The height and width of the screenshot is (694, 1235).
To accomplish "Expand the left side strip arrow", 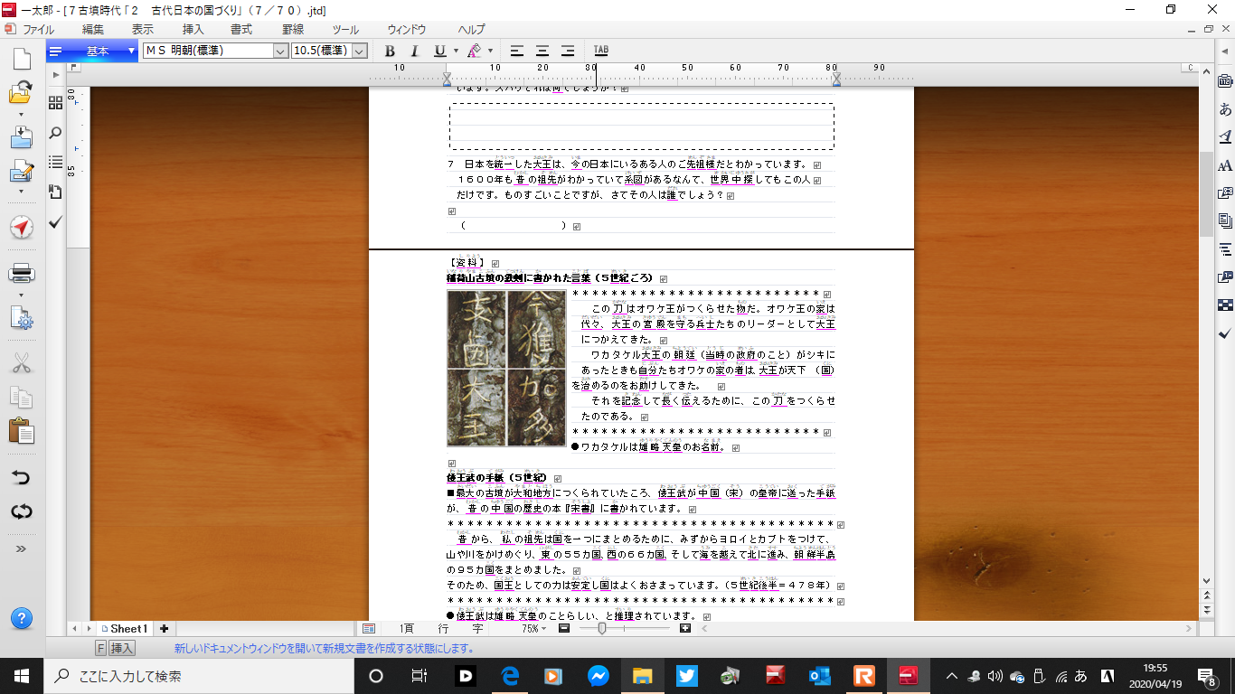I will 55,73.
